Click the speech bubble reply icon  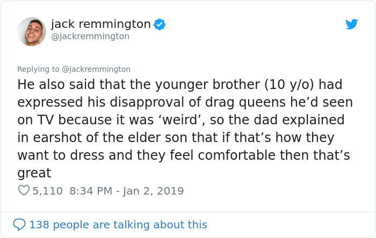pyautogui.click(x=19, y=225)
